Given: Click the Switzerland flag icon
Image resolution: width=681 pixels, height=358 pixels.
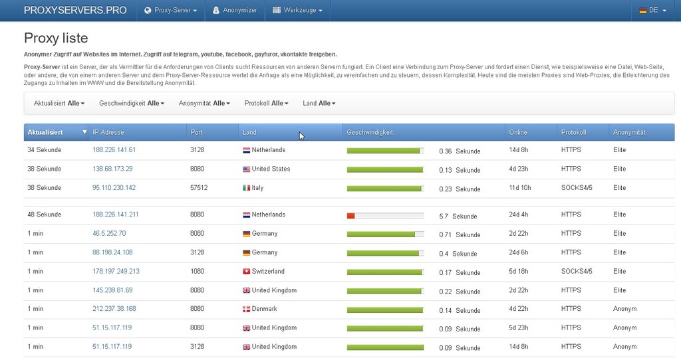Looking at the screenshot, I should (x=246, y=272).
